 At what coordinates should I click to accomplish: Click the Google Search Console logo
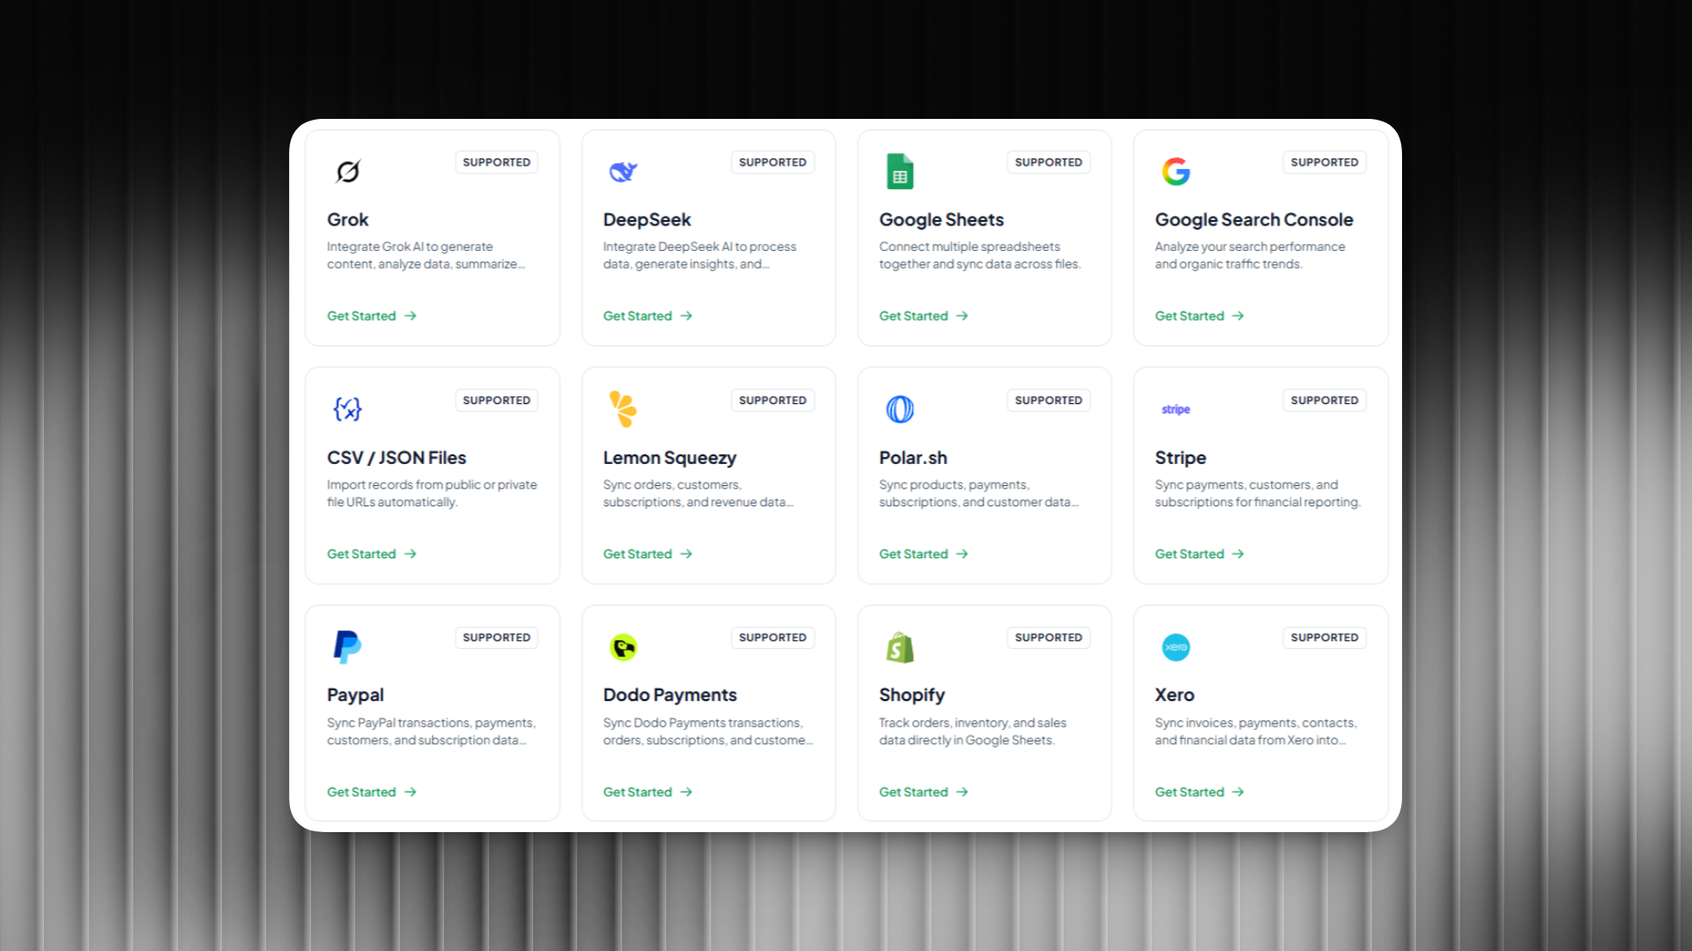tap(1176, 171)
